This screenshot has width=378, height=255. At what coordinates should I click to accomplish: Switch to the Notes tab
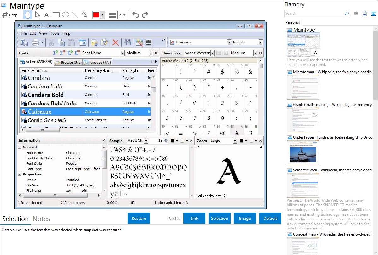point(41,219)
